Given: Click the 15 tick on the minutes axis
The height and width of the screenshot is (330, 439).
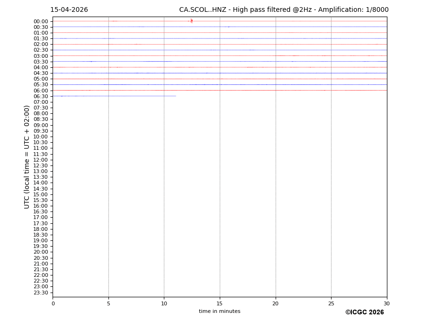Looking at the screenshot, I should pyautogui.click(x=220, y=303).
